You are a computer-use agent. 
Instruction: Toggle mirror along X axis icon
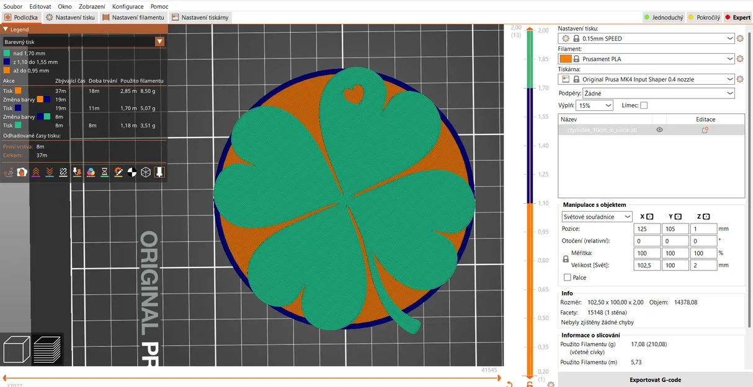click(x=650, y=217)
